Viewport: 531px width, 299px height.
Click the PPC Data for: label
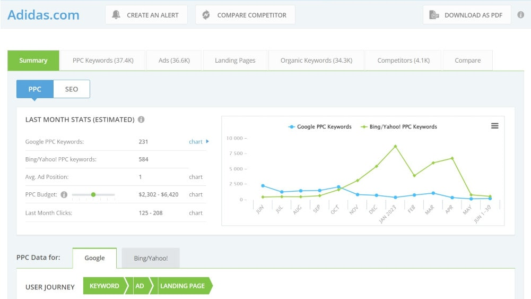coord(38,257)
